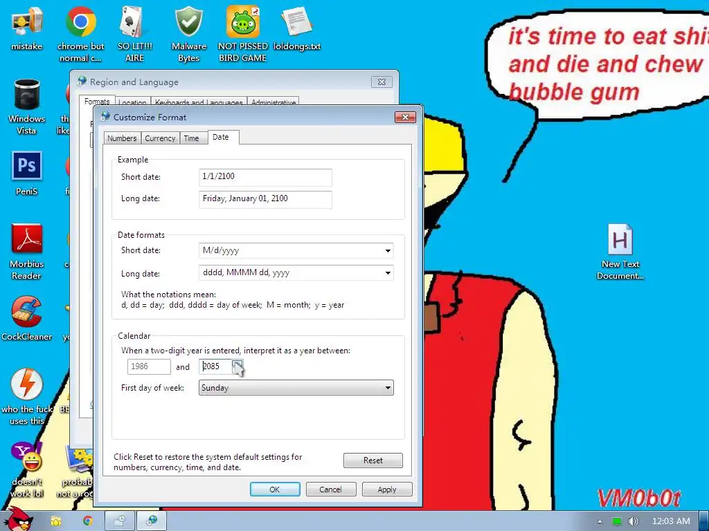
Task: Click the 'probably not a rootkit' icon
Action: coord(77,469)
